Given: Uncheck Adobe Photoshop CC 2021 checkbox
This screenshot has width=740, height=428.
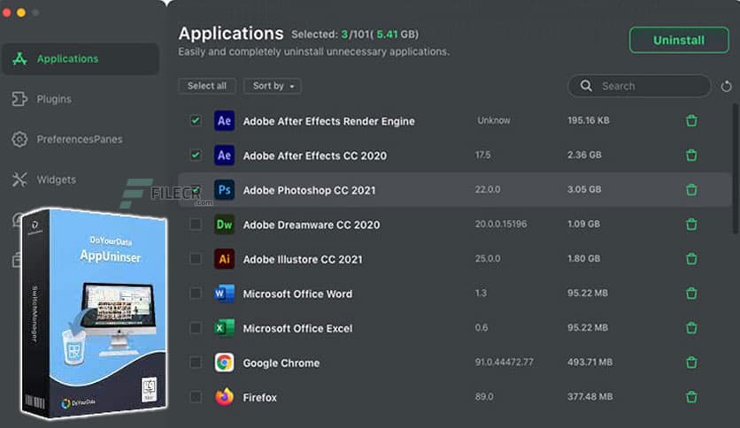Looking at the screenshot, I should pos(196,189).
